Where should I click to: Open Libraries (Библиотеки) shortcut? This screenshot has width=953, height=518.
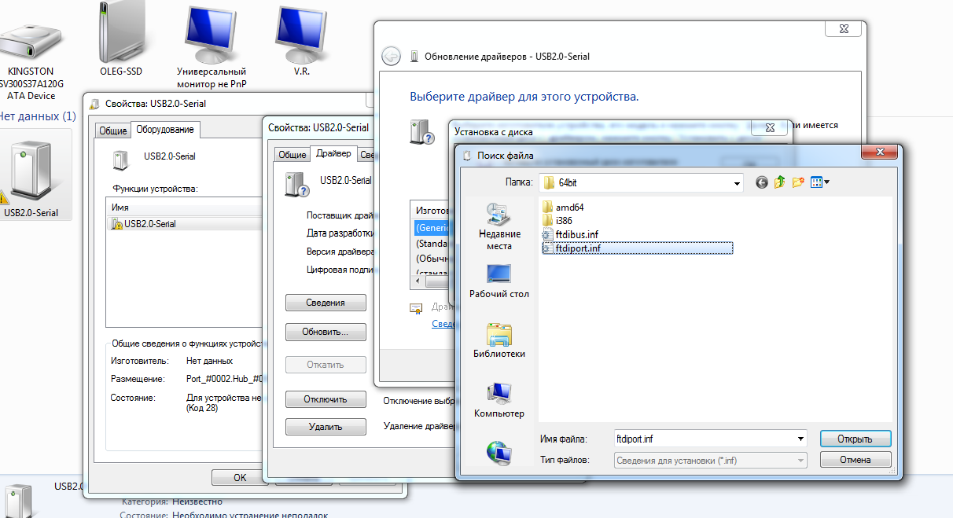point(499,340)
